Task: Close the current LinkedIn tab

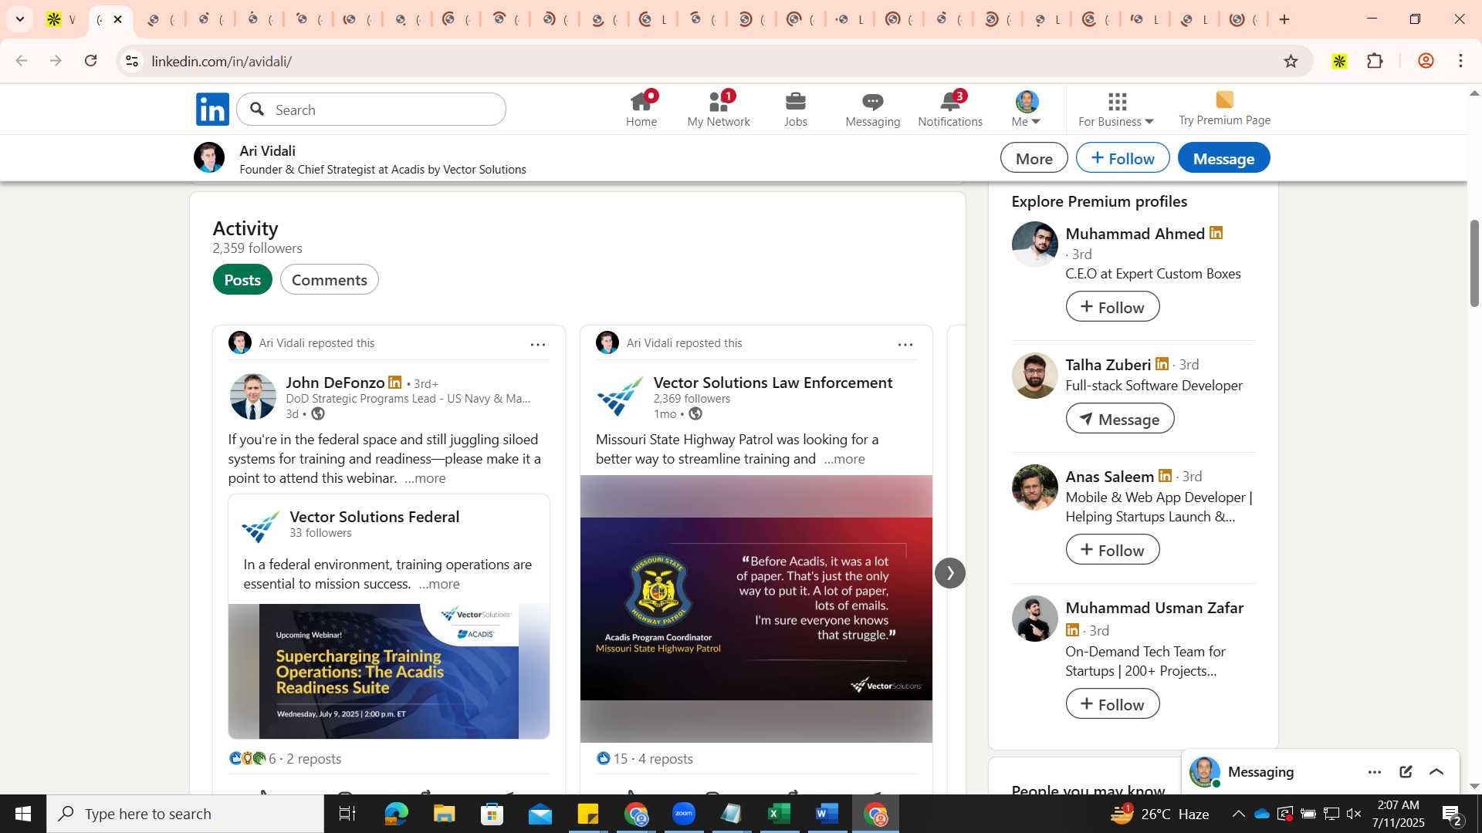Action: point(118,19)
